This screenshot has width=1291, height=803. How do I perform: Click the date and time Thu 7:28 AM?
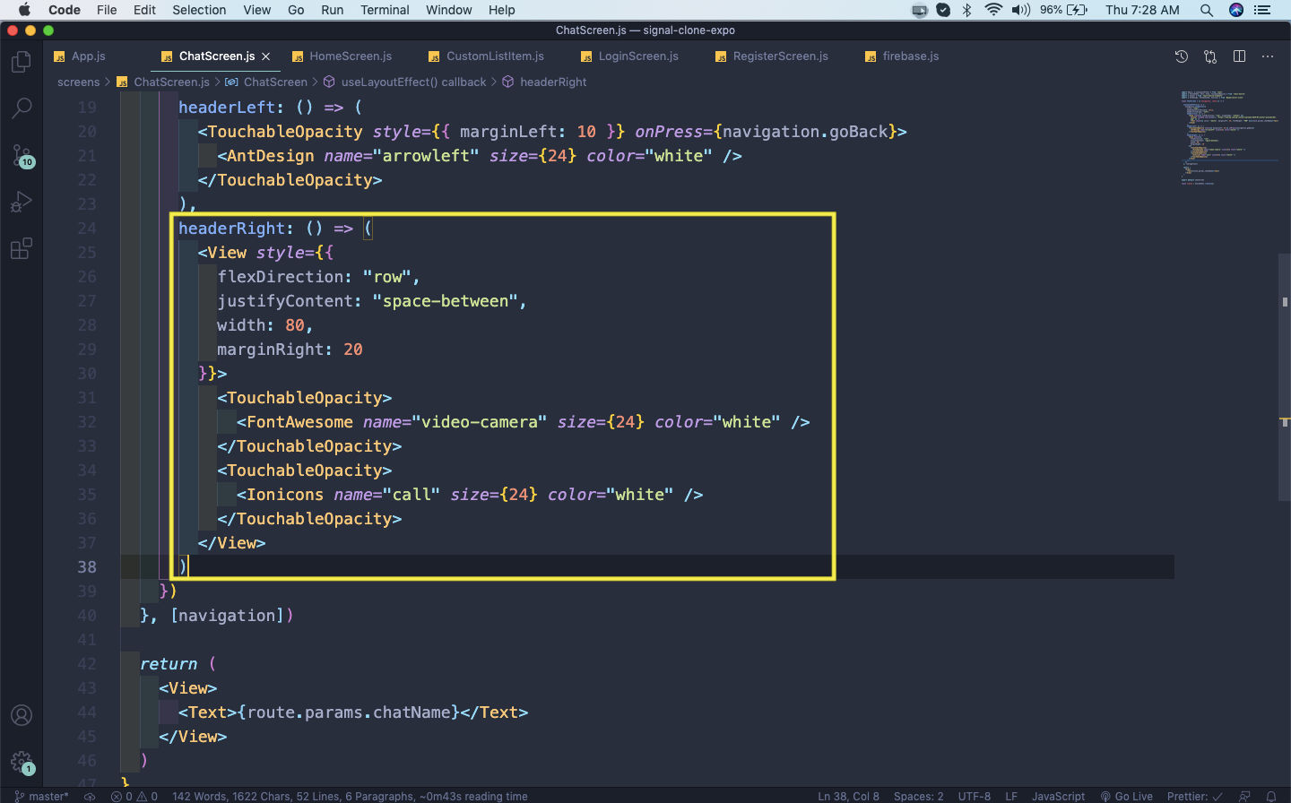tap(1142, 10)
